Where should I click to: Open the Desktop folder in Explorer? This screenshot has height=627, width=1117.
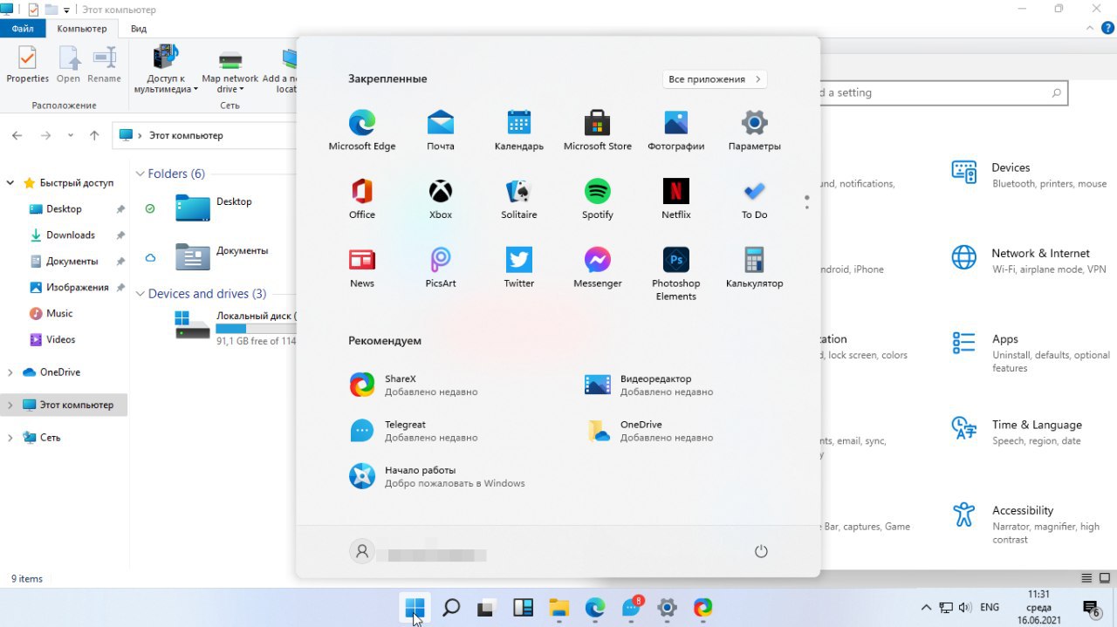coord(213,208)
